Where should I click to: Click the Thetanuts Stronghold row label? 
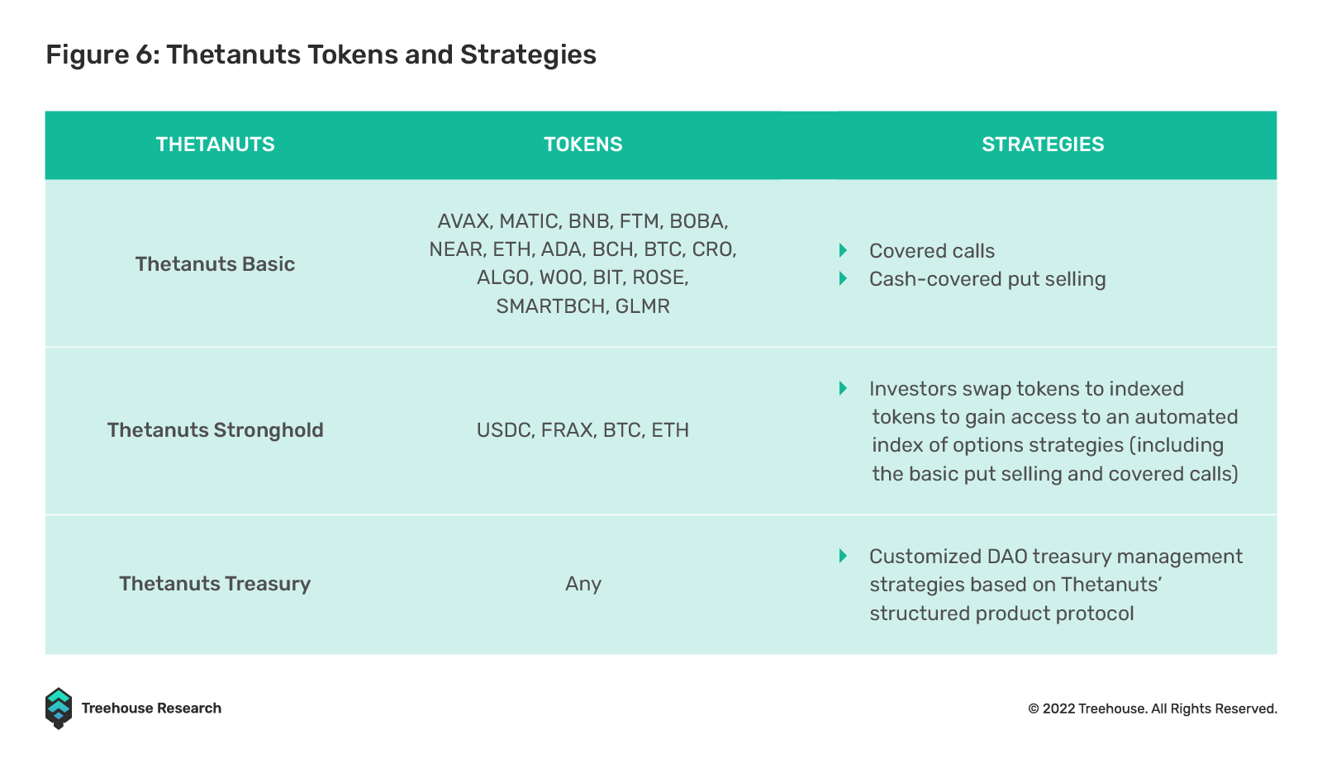point(216,430)
